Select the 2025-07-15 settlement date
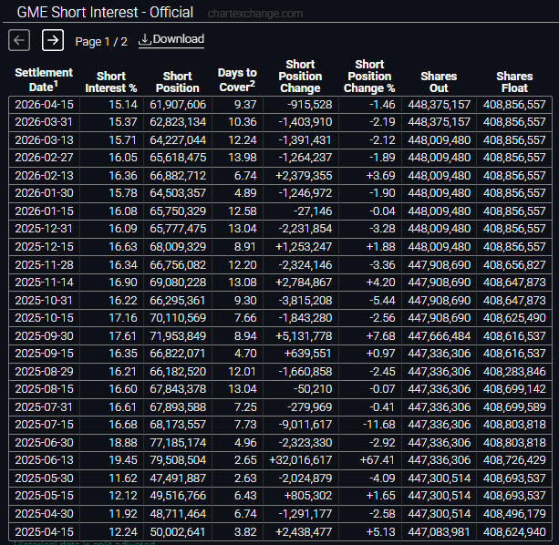The image size is (559, 545). (x=44, y=425)
